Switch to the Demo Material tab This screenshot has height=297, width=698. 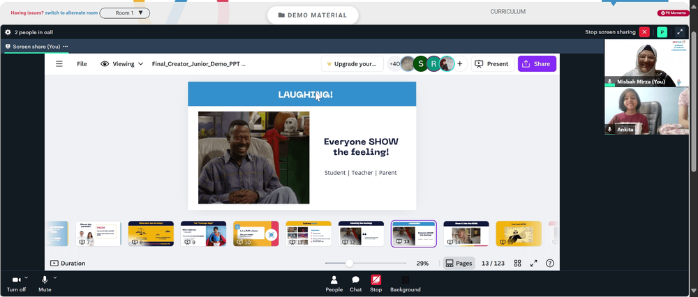click(313, 15)
